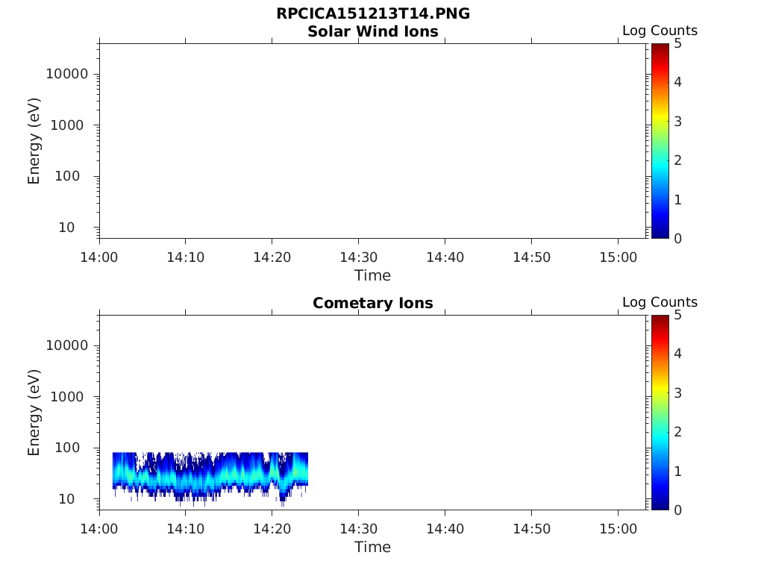Click colorbar value 2 on Solar Wind colorbar
The height and width of the screenshot is (573, 764).
677,160
